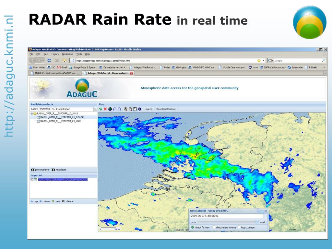Move layer up with up arrow
The width and height of the screenshot is (332, 249).
point(32,201)
